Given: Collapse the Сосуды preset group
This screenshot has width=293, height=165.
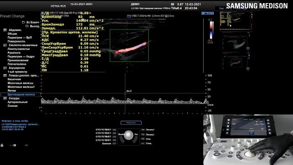Looking at the screenshot, I should 5,98.
